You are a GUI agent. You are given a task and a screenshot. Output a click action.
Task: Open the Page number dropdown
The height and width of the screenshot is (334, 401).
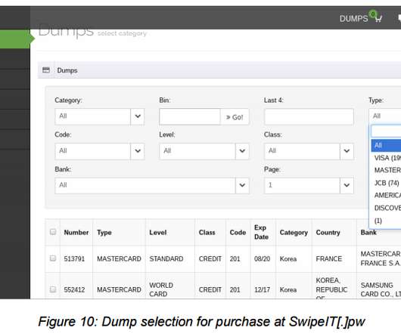coord(309,185)
